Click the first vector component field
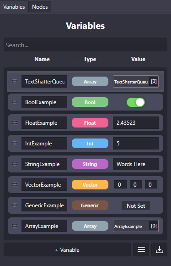 coord(121,184)
